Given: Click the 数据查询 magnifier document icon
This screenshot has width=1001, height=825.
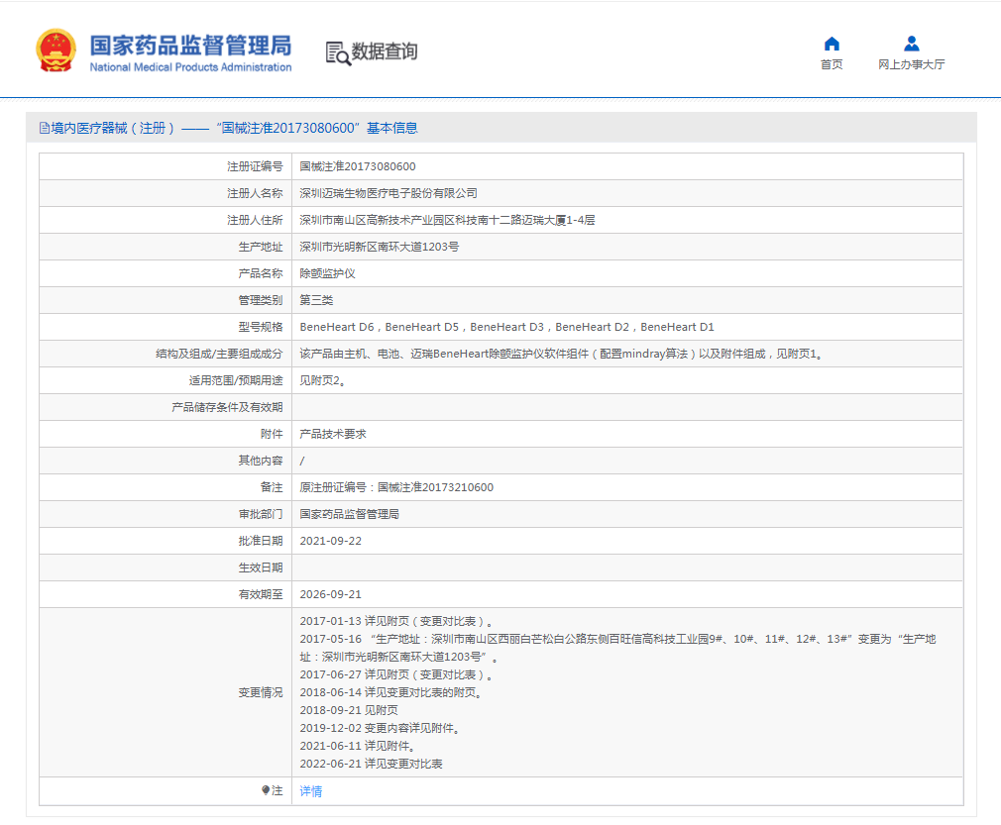Looking at the screenshot, I should 338,52.
